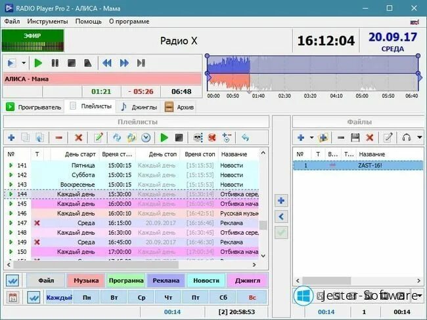The width and height of the screenshot is (427, 320).
Task: Open the Помощь menu
Action: pyautogui.click(x=89, y=22)
